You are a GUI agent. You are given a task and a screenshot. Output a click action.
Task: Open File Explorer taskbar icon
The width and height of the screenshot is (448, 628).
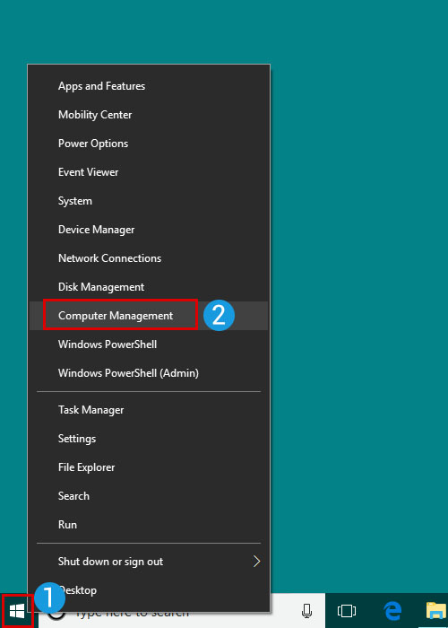click(x=436, y=611)
